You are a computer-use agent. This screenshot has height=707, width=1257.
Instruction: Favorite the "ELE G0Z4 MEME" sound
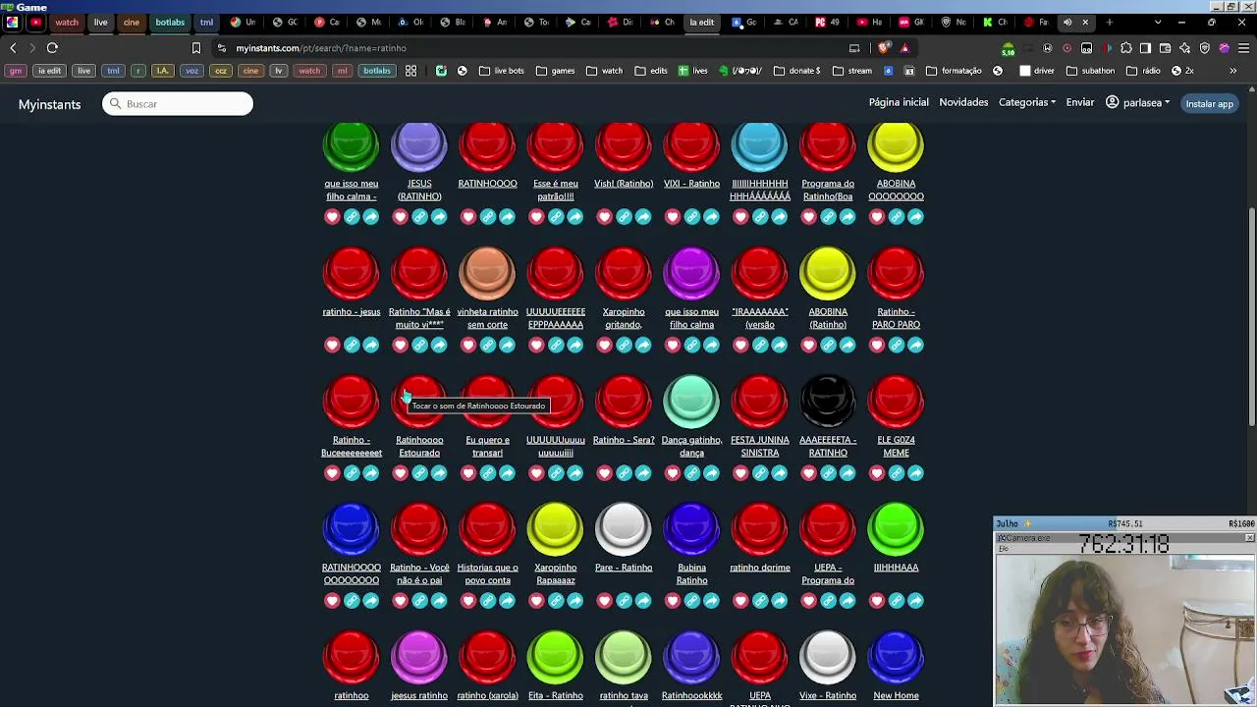pos(877,473)
